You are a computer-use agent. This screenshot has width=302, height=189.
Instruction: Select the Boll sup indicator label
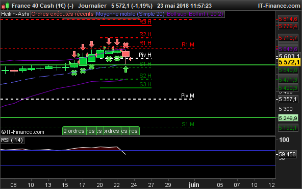click(177, 14)
